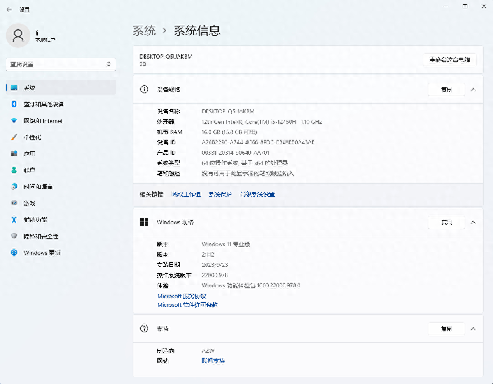Image resolution: width=493 pixels, height=384 pixels.
Task: Click the Windows 更新 sync icon
Action: (14, 252)
